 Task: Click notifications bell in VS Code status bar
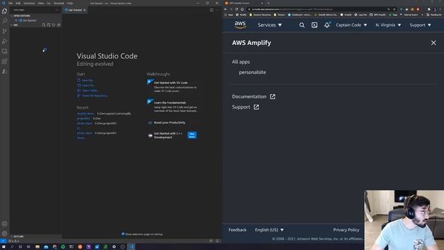(217, 241)
